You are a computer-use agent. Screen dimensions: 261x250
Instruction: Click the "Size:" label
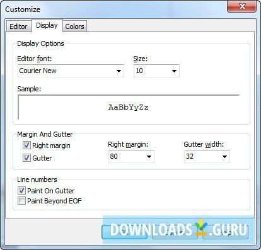(141, 59)
